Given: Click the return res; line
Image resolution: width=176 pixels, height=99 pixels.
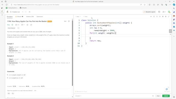Looking at the screenshot, I should pyautogui.click(x=95, y=41).
